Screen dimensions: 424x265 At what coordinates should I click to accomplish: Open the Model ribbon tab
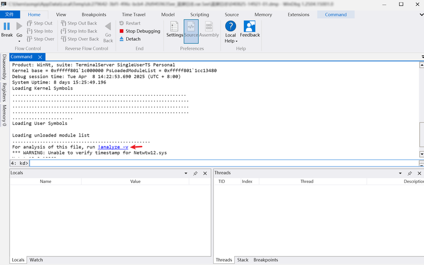pyautogui.click(x=167, y=15)
